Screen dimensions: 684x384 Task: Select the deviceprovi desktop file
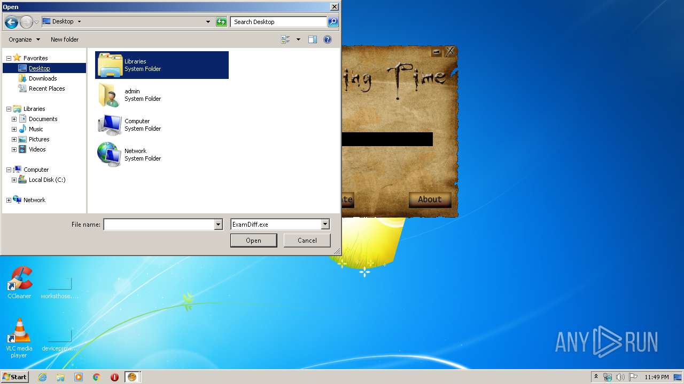60,340
